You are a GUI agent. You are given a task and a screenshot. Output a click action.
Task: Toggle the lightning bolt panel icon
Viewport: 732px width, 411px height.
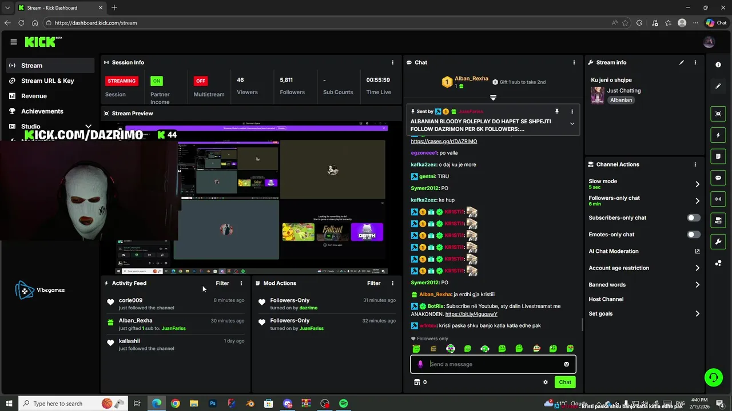718,135
